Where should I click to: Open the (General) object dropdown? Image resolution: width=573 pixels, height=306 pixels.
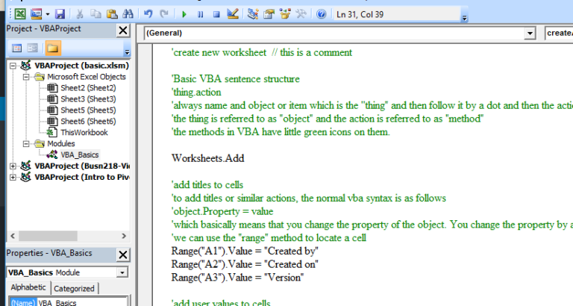tap(530, 34)
